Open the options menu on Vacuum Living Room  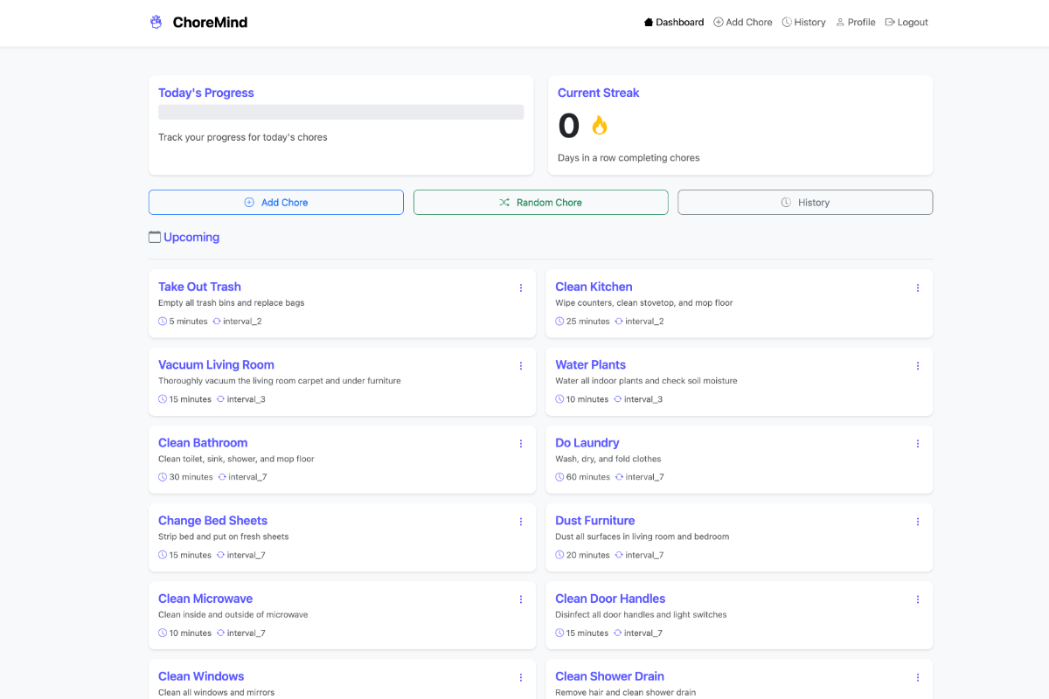[x=521, y=365]
